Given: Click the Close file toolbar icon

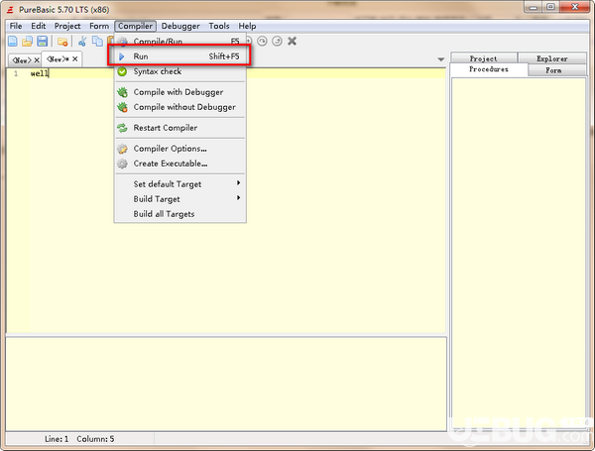Looking at the screenshot, I should coord(62,42).
